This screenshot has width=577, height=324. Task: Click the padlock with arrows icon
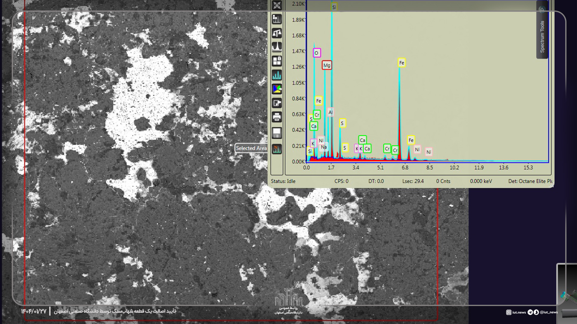(277, 5)
